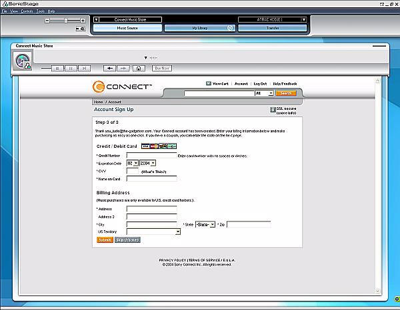Open the expiration year dropdown

[147, 162]
